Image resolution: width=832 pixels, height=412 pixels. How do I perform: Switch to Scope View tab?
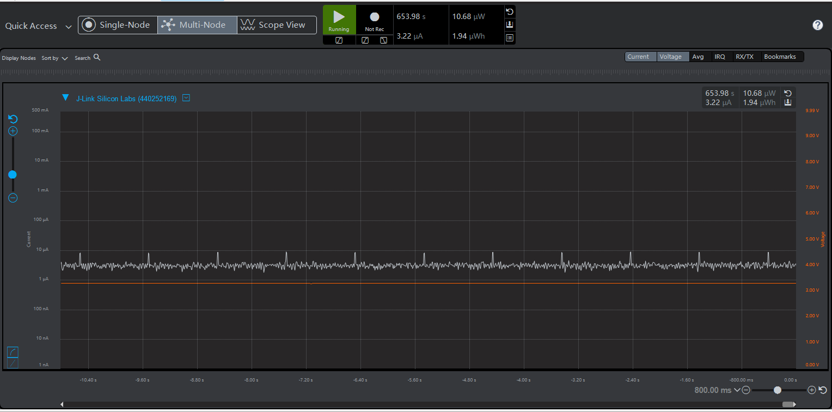[x=277, y=25]
